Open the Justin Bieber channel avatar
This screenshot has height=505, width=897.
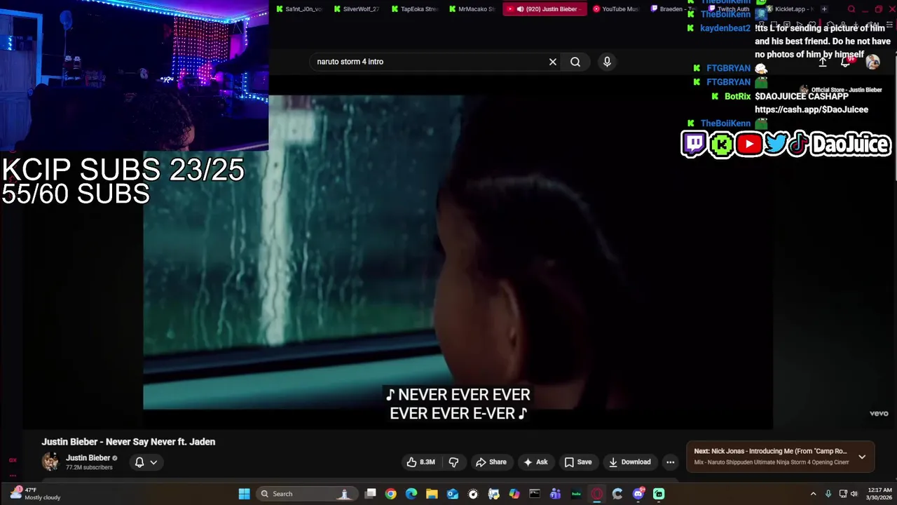(50, 462)
